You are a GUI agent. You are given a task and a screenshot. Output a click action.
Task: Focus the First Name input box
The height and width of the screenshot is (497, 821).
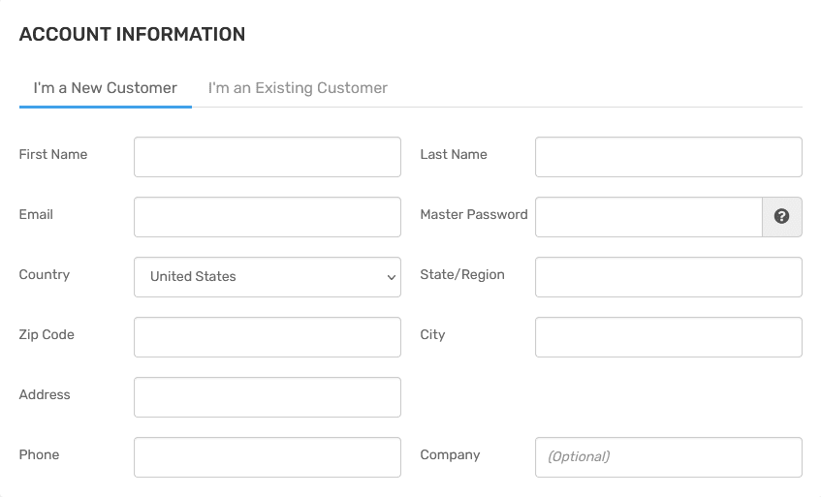click(x=268, y=157)
